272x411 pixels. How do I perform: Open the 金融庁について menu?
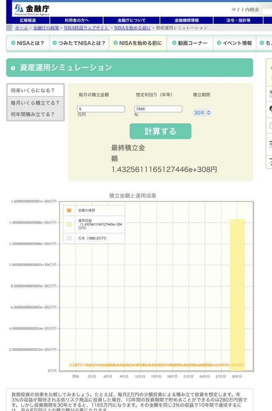[131, 20]
